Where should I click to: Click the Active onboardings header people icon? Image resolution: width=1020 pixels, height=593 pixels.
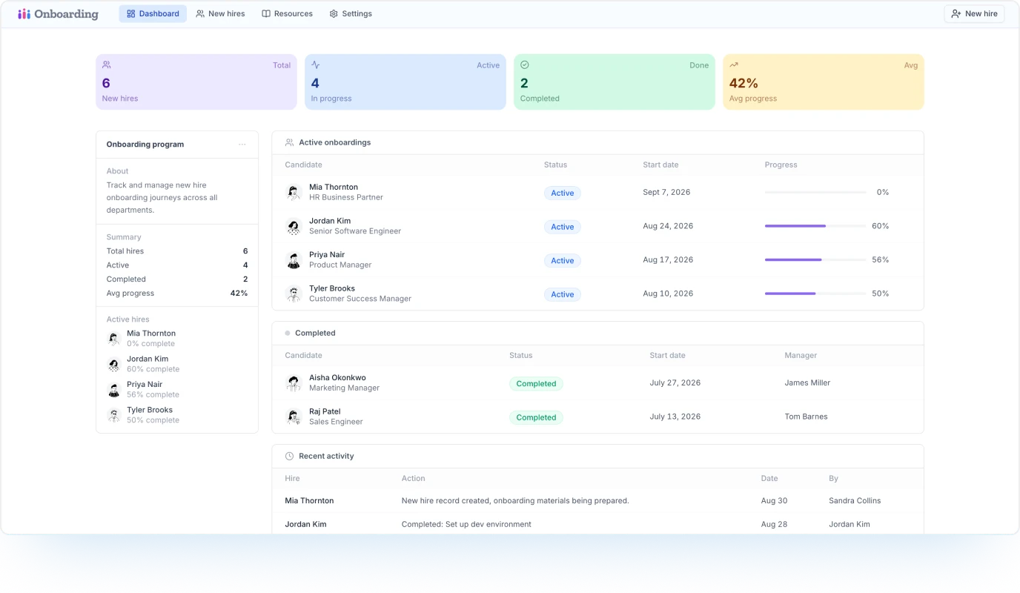pos(289,142)
